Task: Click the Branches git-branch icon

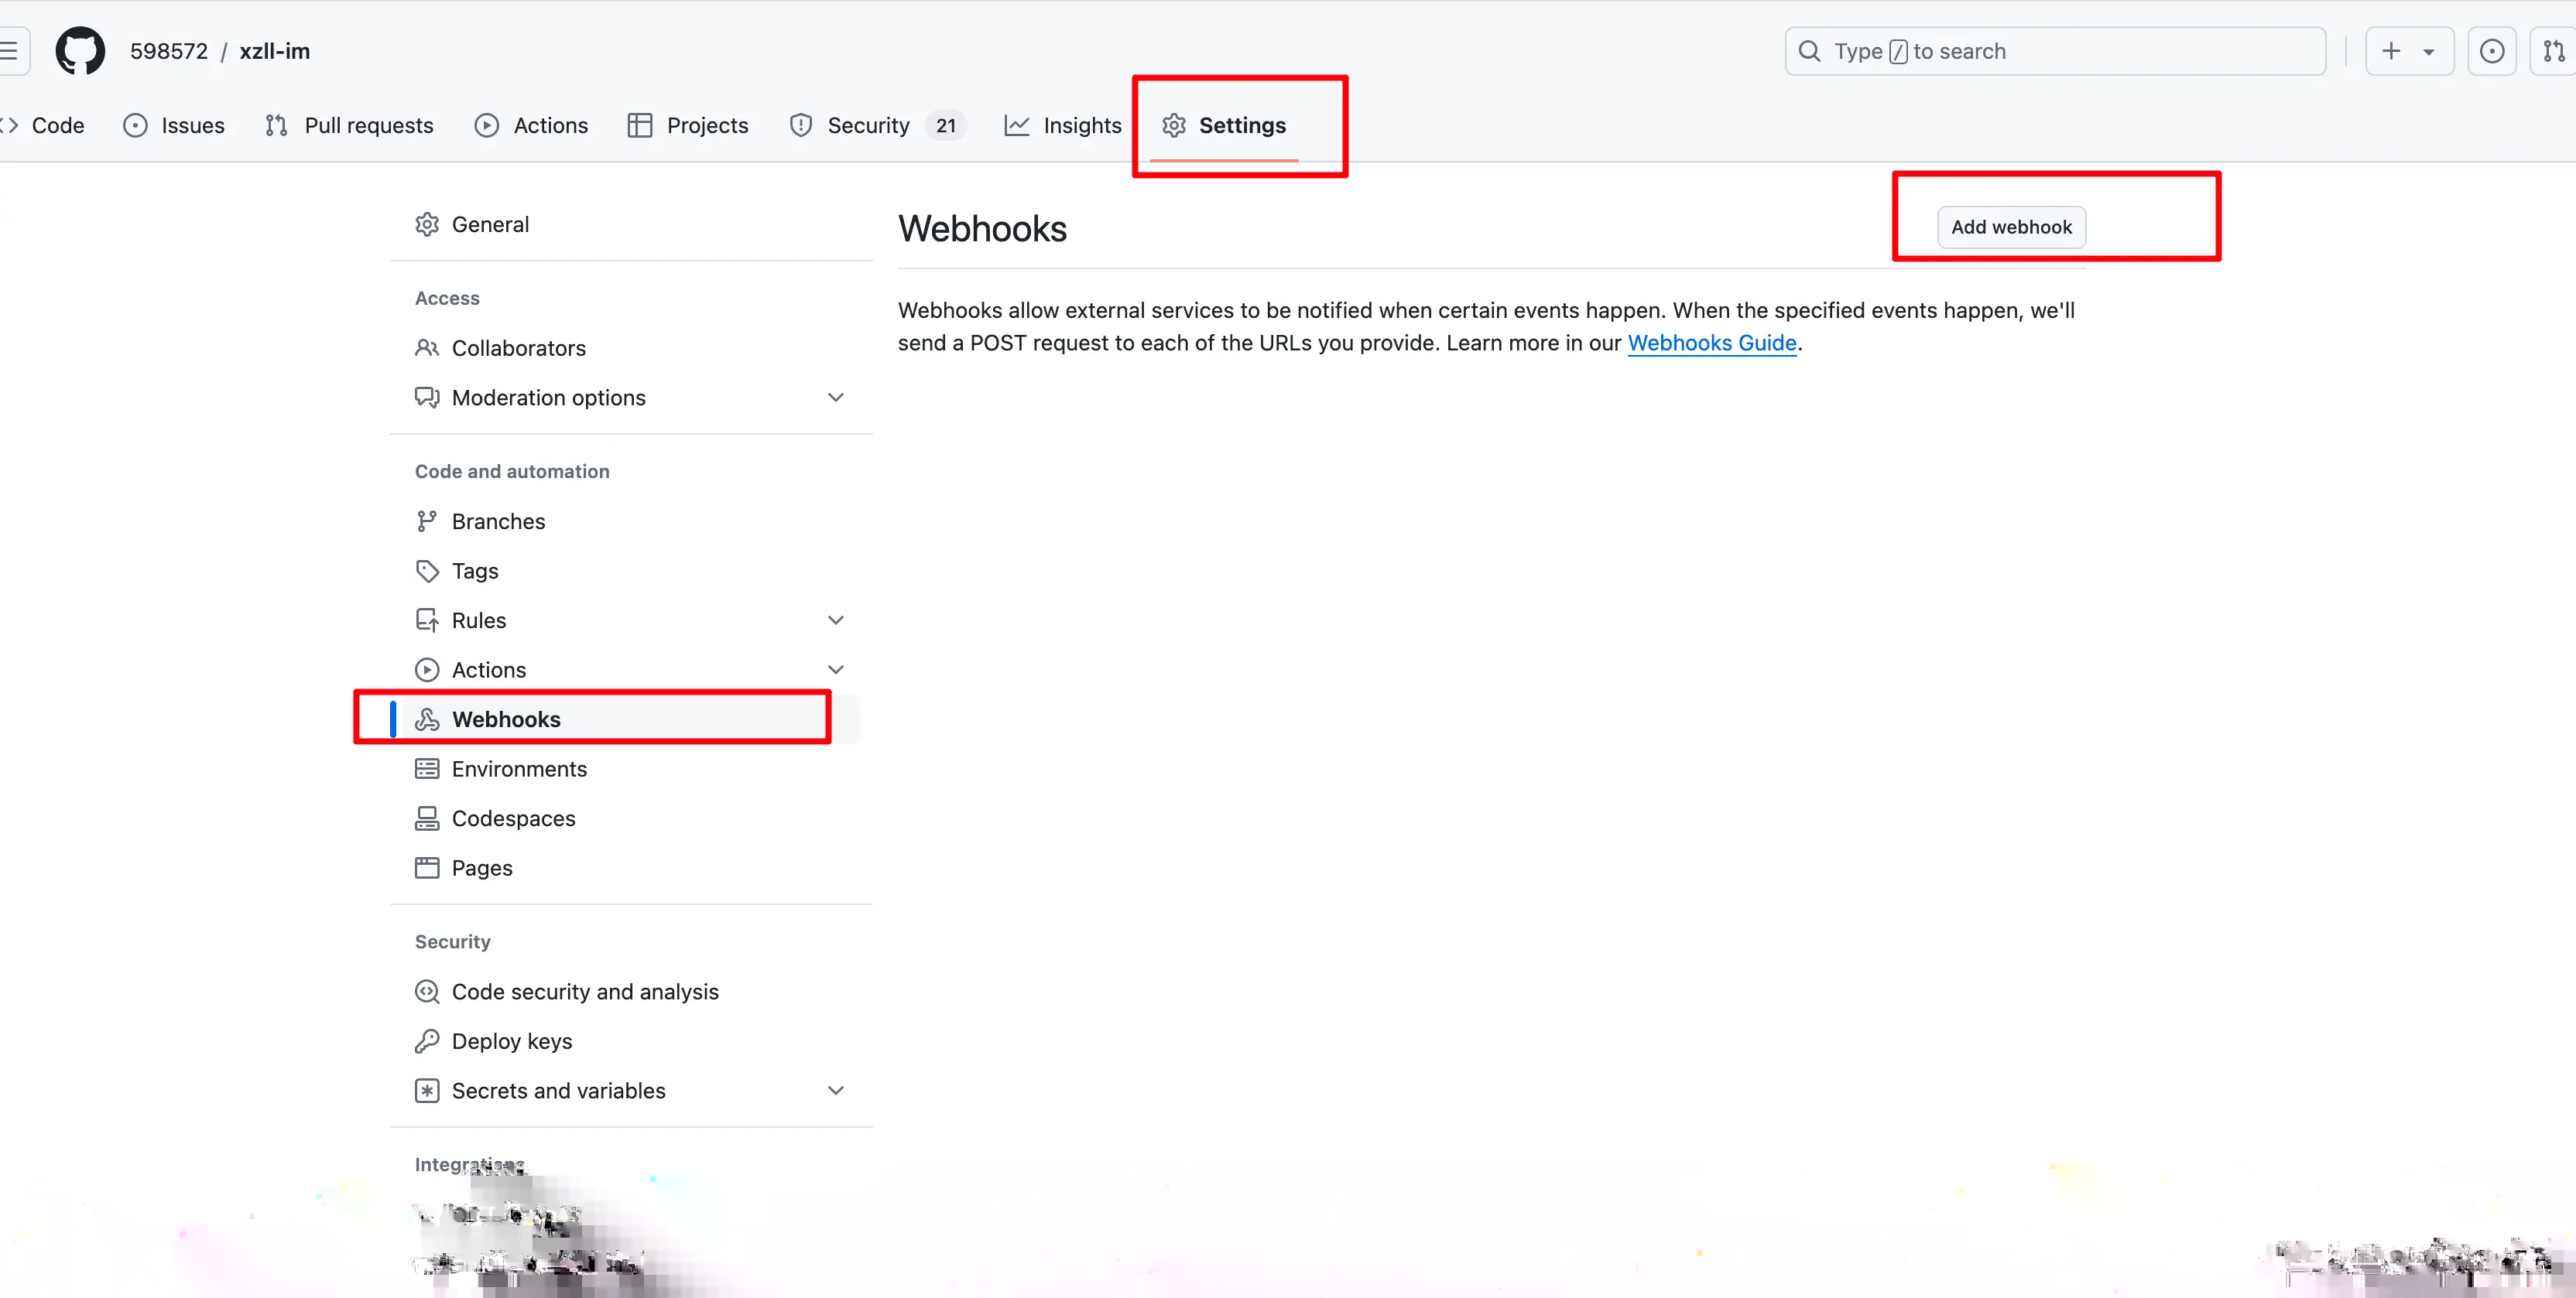Action: pos(427,521)
